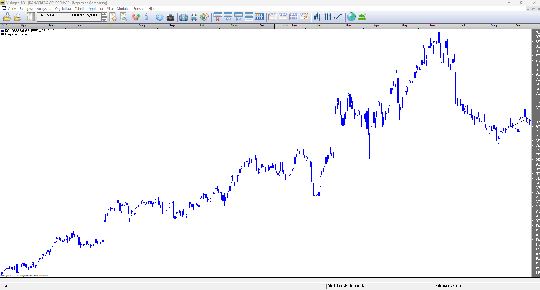Select the second calendar period icon

(x=283, y=17)
